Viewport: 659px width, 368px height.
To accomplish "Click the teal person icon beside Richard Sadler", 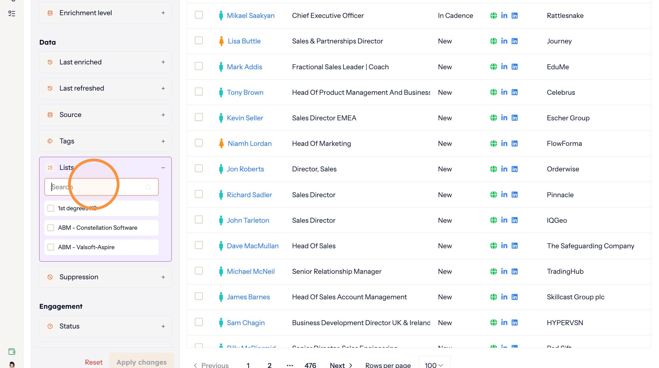I will (x=221, y=194).
